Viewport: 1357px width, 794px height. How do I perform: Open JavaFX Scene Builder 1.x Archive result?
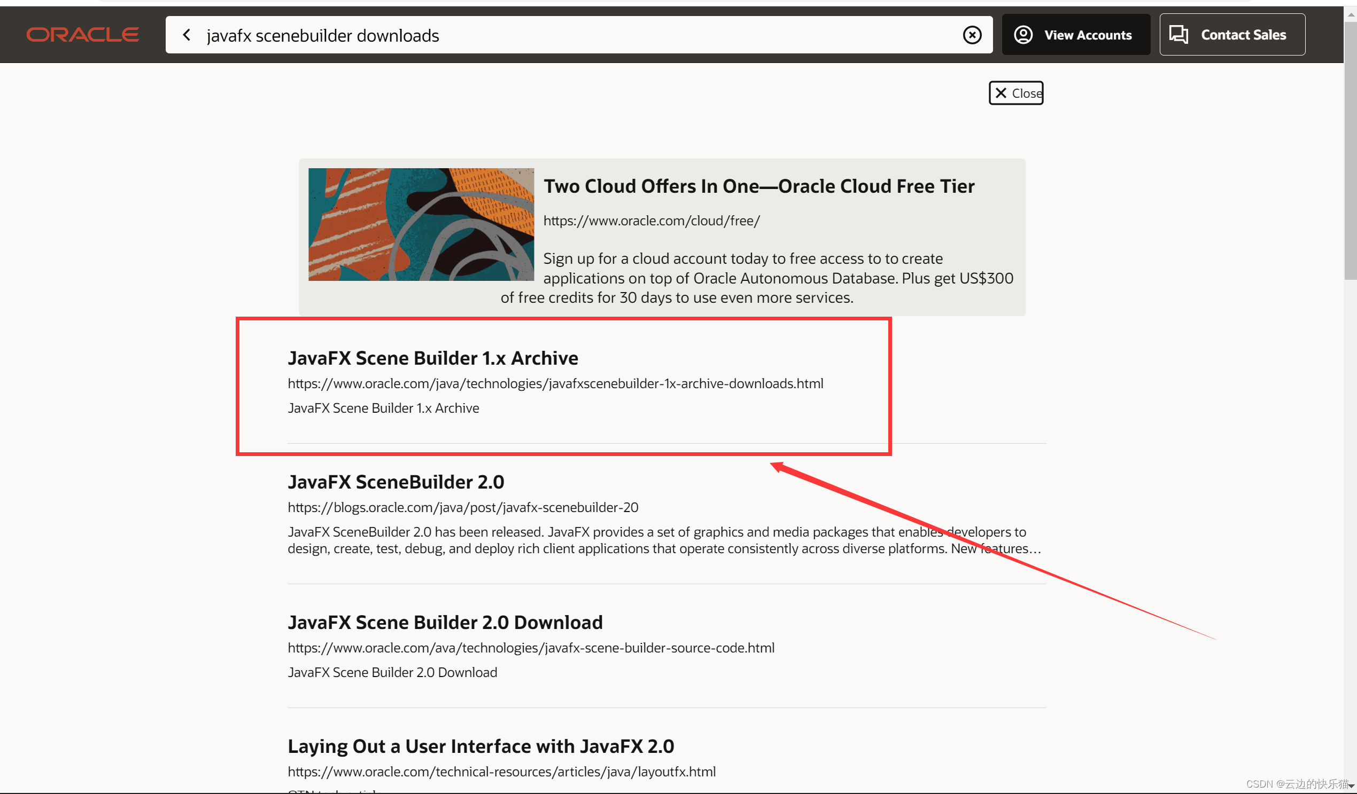432,358
